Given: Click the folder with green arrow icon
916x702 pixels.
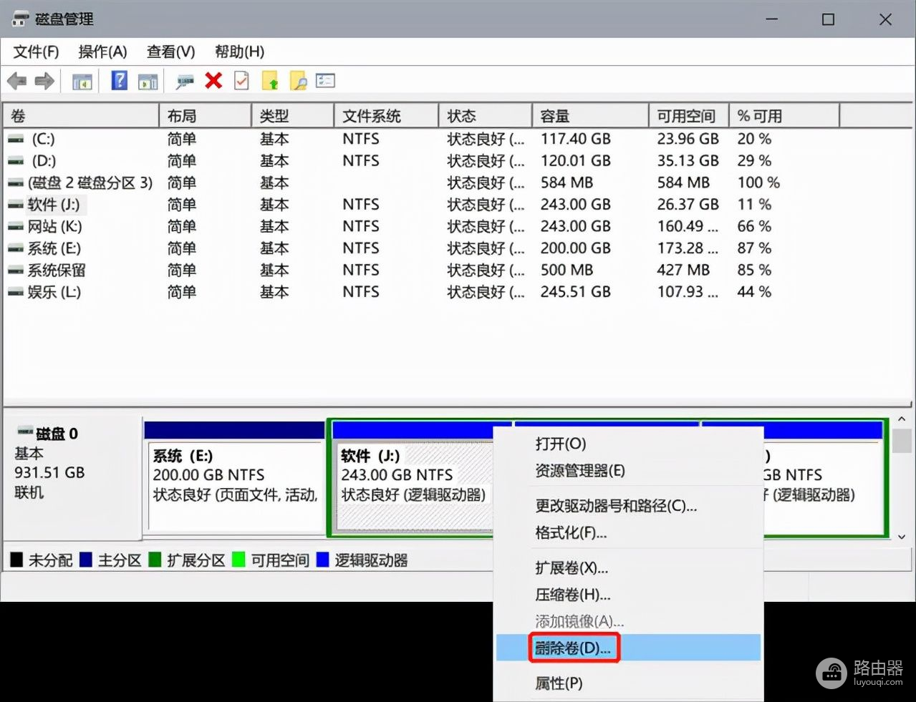Looking at the screenshot, I should tap(270, 81).
